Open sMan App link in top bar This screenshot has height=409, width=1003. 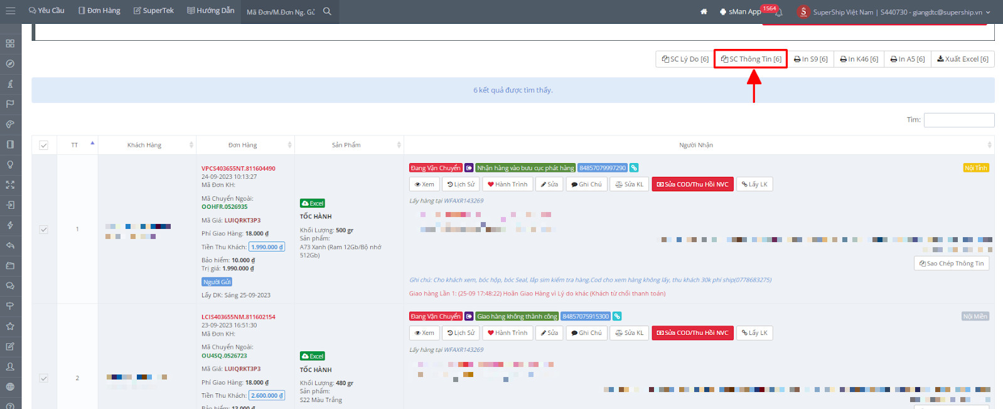click(x=740, y=12)
